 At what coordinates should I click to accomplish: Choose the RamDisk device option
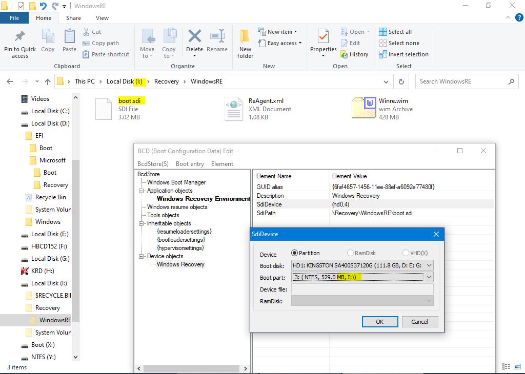pyautogui.click(x=351, y=253)
